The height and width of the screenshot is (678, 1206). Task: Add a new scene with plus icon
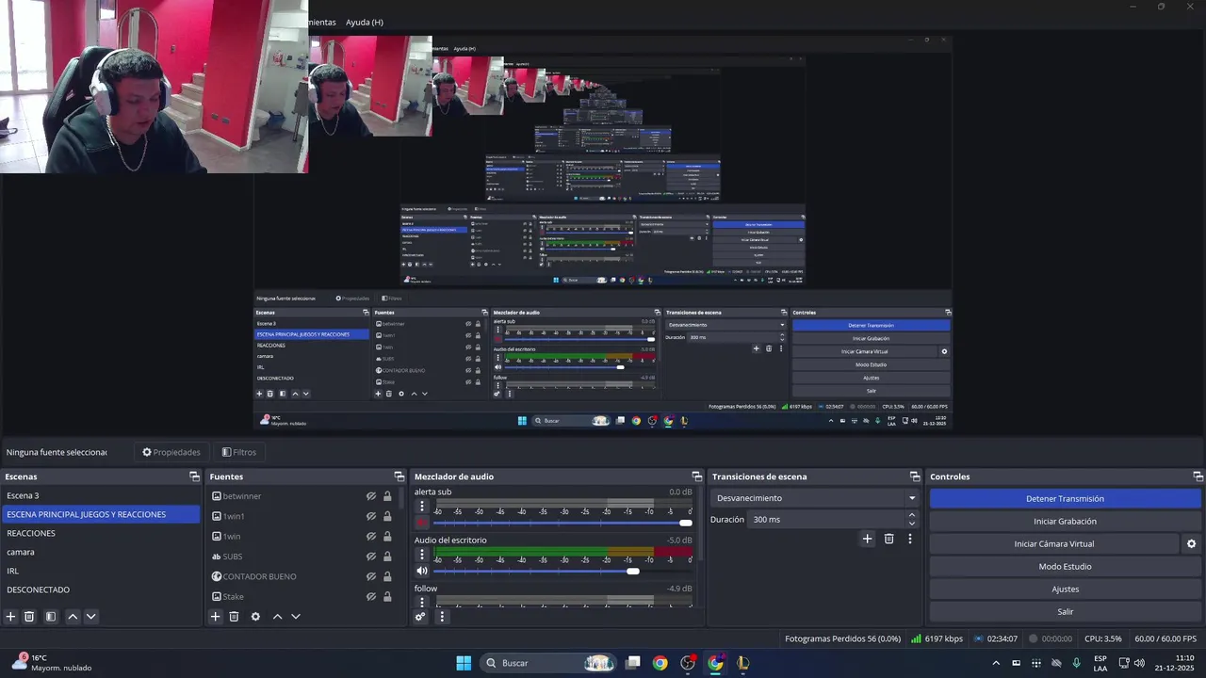[x=11, y=617]
